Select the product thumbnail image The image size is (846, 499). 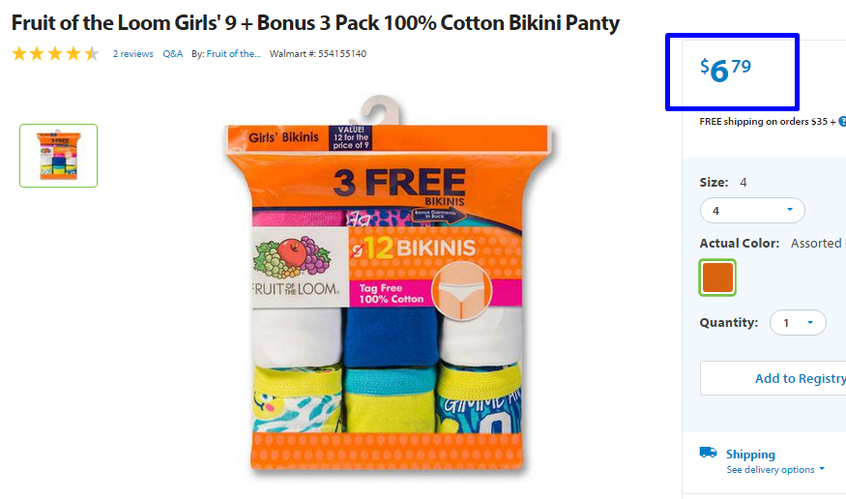pos(58,156)
